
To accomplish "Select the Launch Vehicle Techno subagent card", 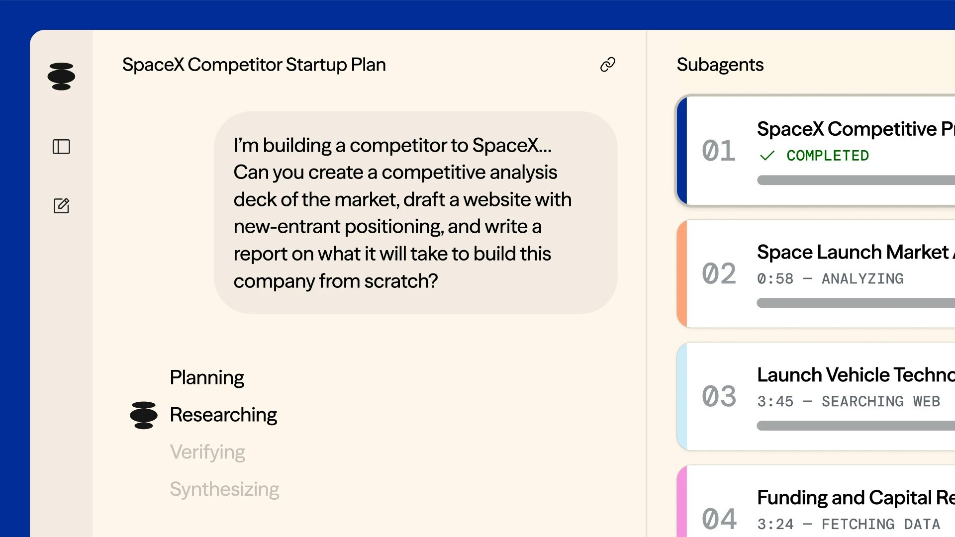I will [816, 396].
